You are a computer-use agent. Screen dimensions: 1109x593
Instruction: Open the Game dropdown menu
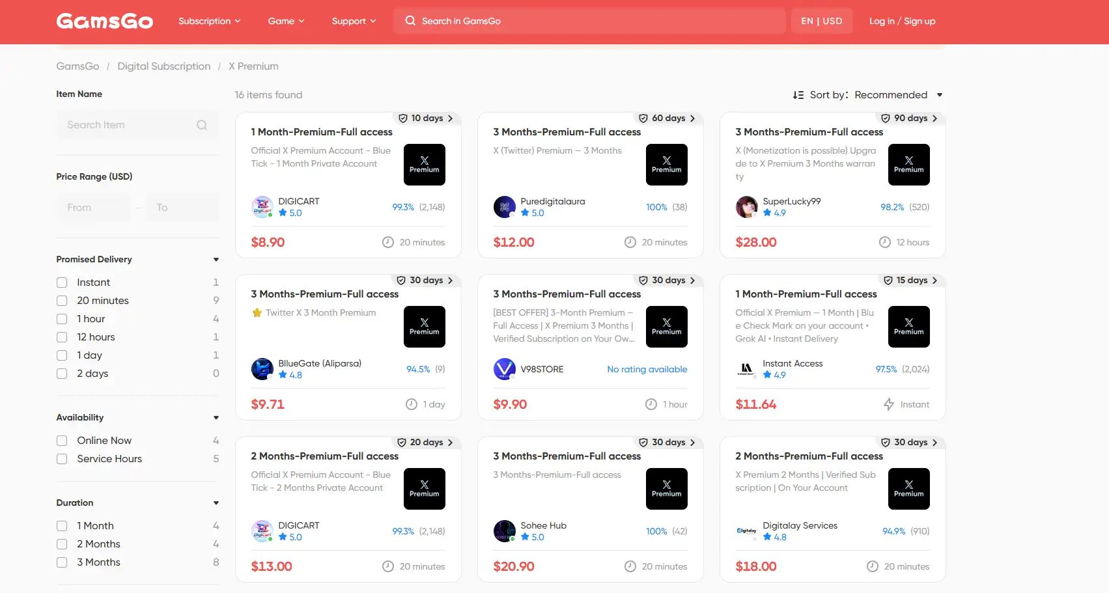click(x=287, y=21)
